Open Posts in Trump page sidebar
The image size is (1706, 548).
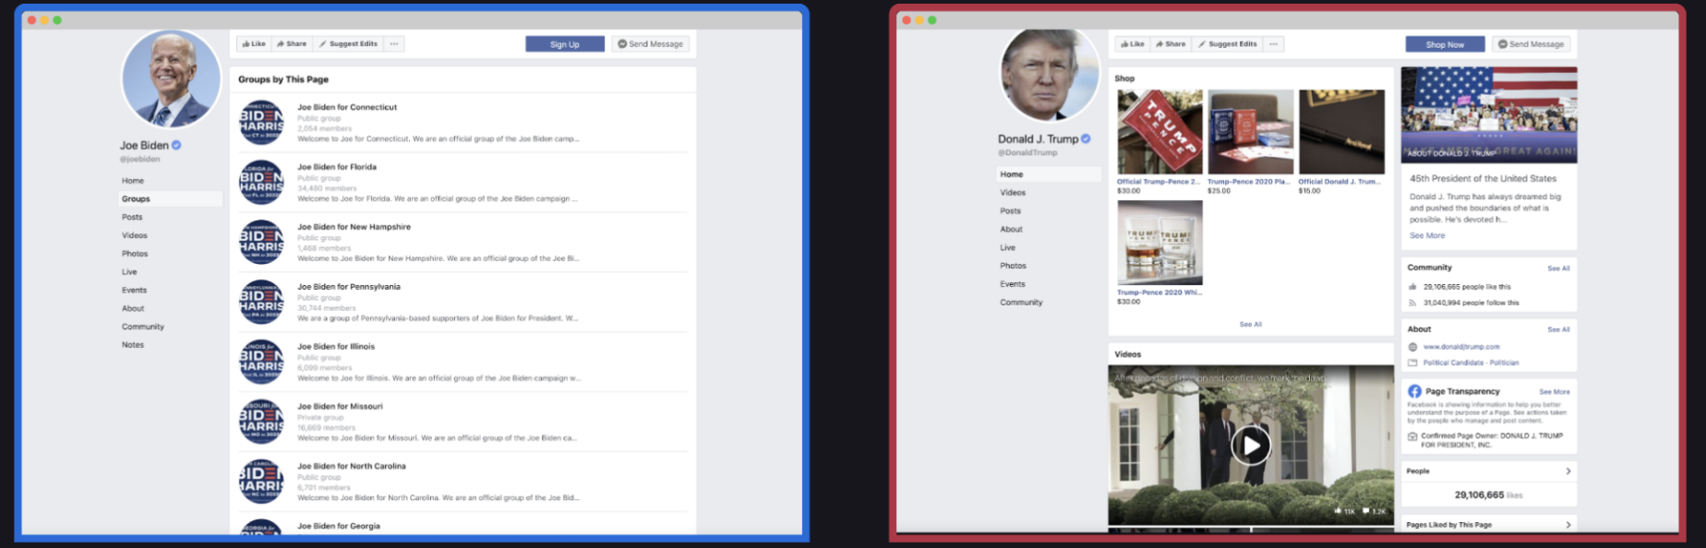pos(1011,211)
